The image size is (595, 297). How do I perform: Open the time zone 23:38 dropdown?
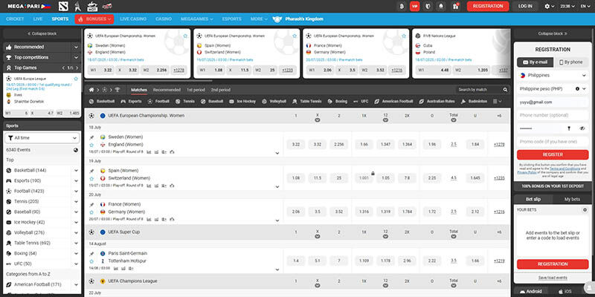(567, 6)
